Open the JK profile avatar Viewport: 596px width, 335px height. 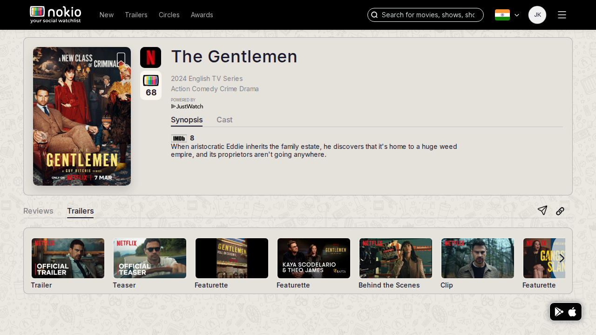[537, 15]
